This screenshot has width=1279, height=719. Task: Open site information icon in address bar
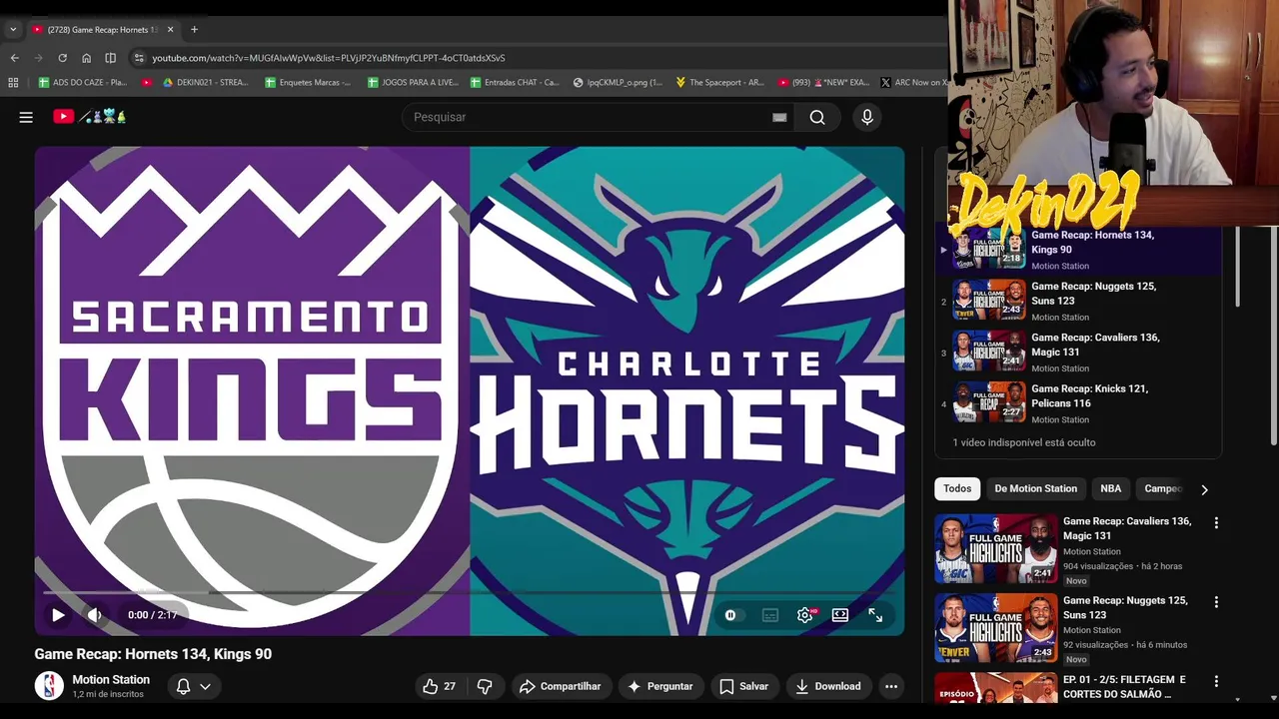pyautogui.click(x=139, y=58)
